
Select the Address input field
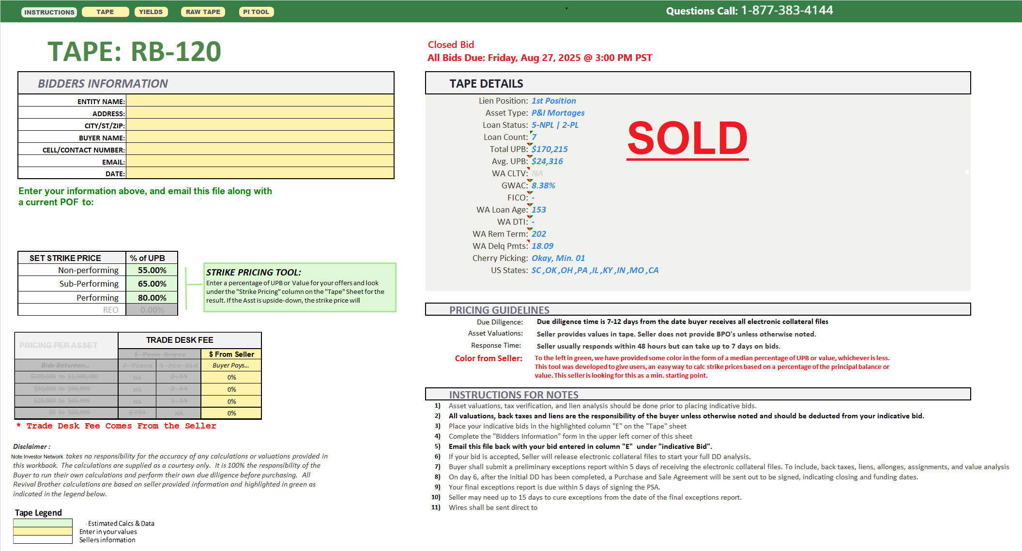[260, 113]
